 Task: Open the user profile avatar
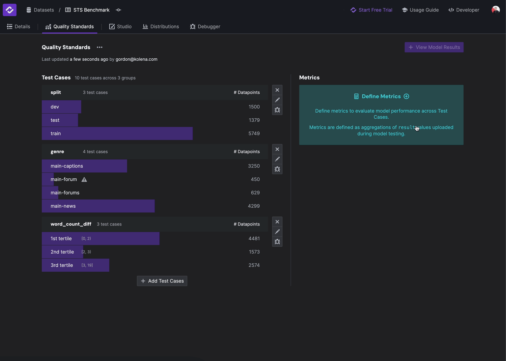click(x=495, y=10)
